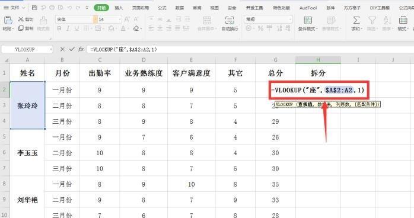
Task: Select column C header
Action: 100,60
